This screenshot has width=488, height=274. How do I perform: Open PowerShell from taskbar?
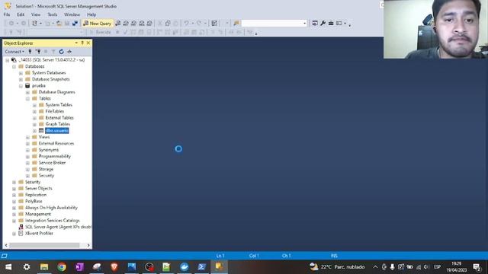tap(201, 267)
